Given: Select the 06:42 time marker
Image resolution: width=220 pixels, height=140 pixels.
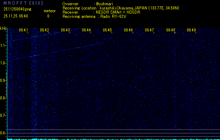Looking at the screenshot, I should coord(44,30).
